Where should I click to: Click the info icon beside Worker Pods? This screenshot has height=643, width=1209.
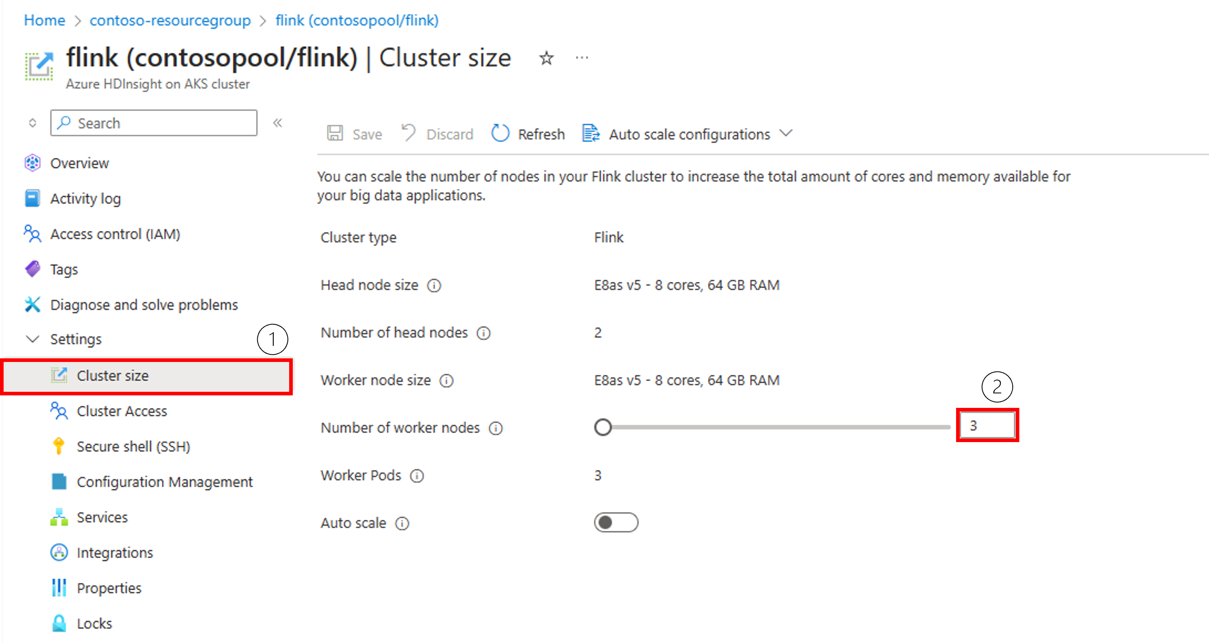click(x=417, y=476)
